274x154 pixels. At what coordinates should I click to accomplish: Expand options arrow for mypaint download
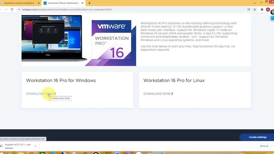coord(35,146)
